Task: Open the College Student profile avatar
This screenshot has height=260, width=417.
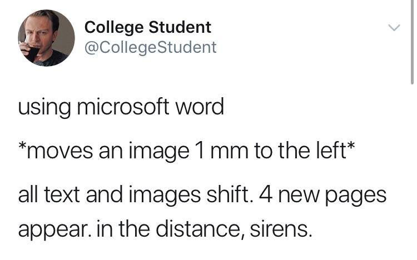Action: (47, 38)
